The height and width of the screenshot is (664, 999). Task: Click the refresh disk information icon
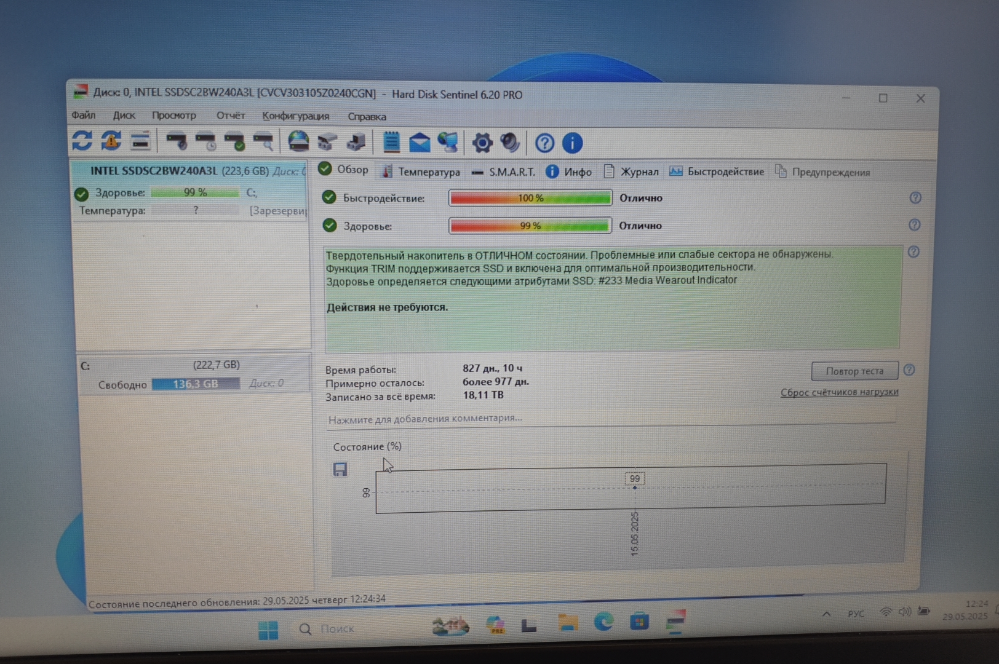82,141
